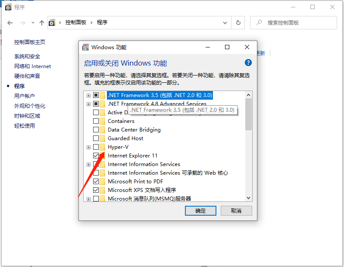This screenshot has width=344, height=267.
Task: Click the Hyper-V folder icon
Action: coord(103,147)
